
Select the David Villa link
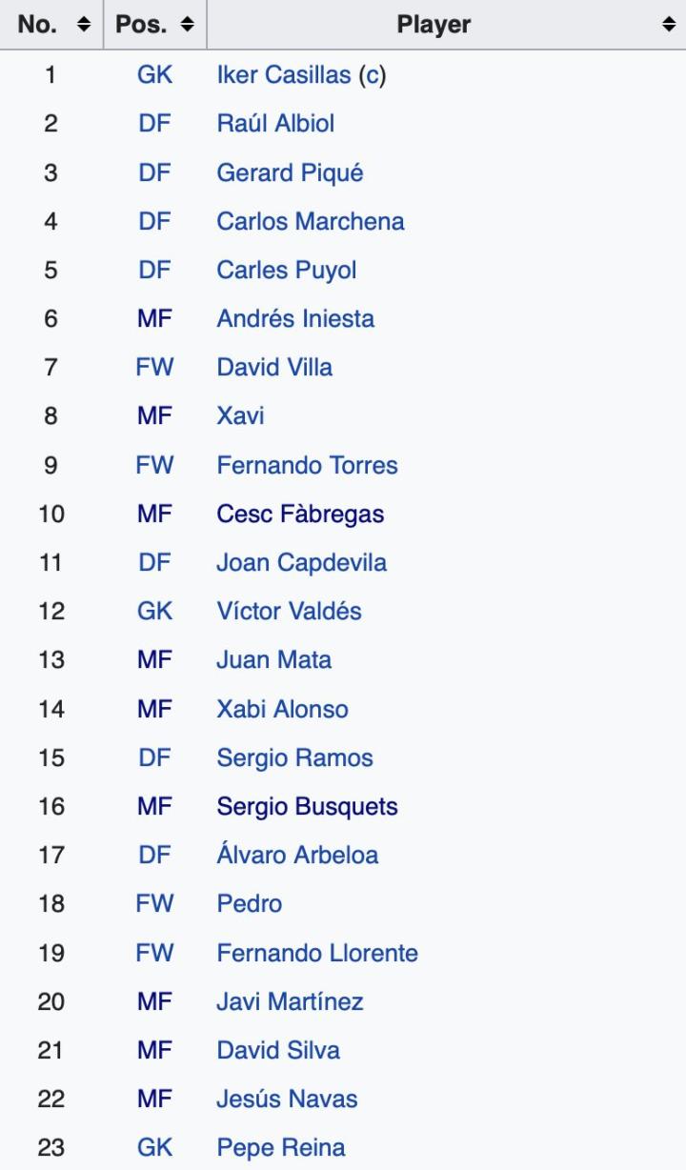(274, 368)
